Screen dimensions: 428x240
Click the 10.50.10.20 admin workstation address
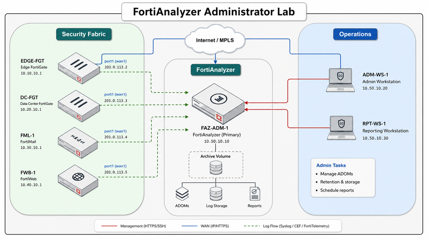click(375, 88)
